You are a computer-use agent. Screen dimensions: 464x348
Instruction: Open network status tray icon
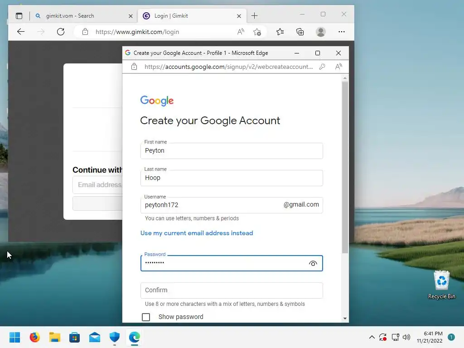pyautogui.click(x=395, y=337)
